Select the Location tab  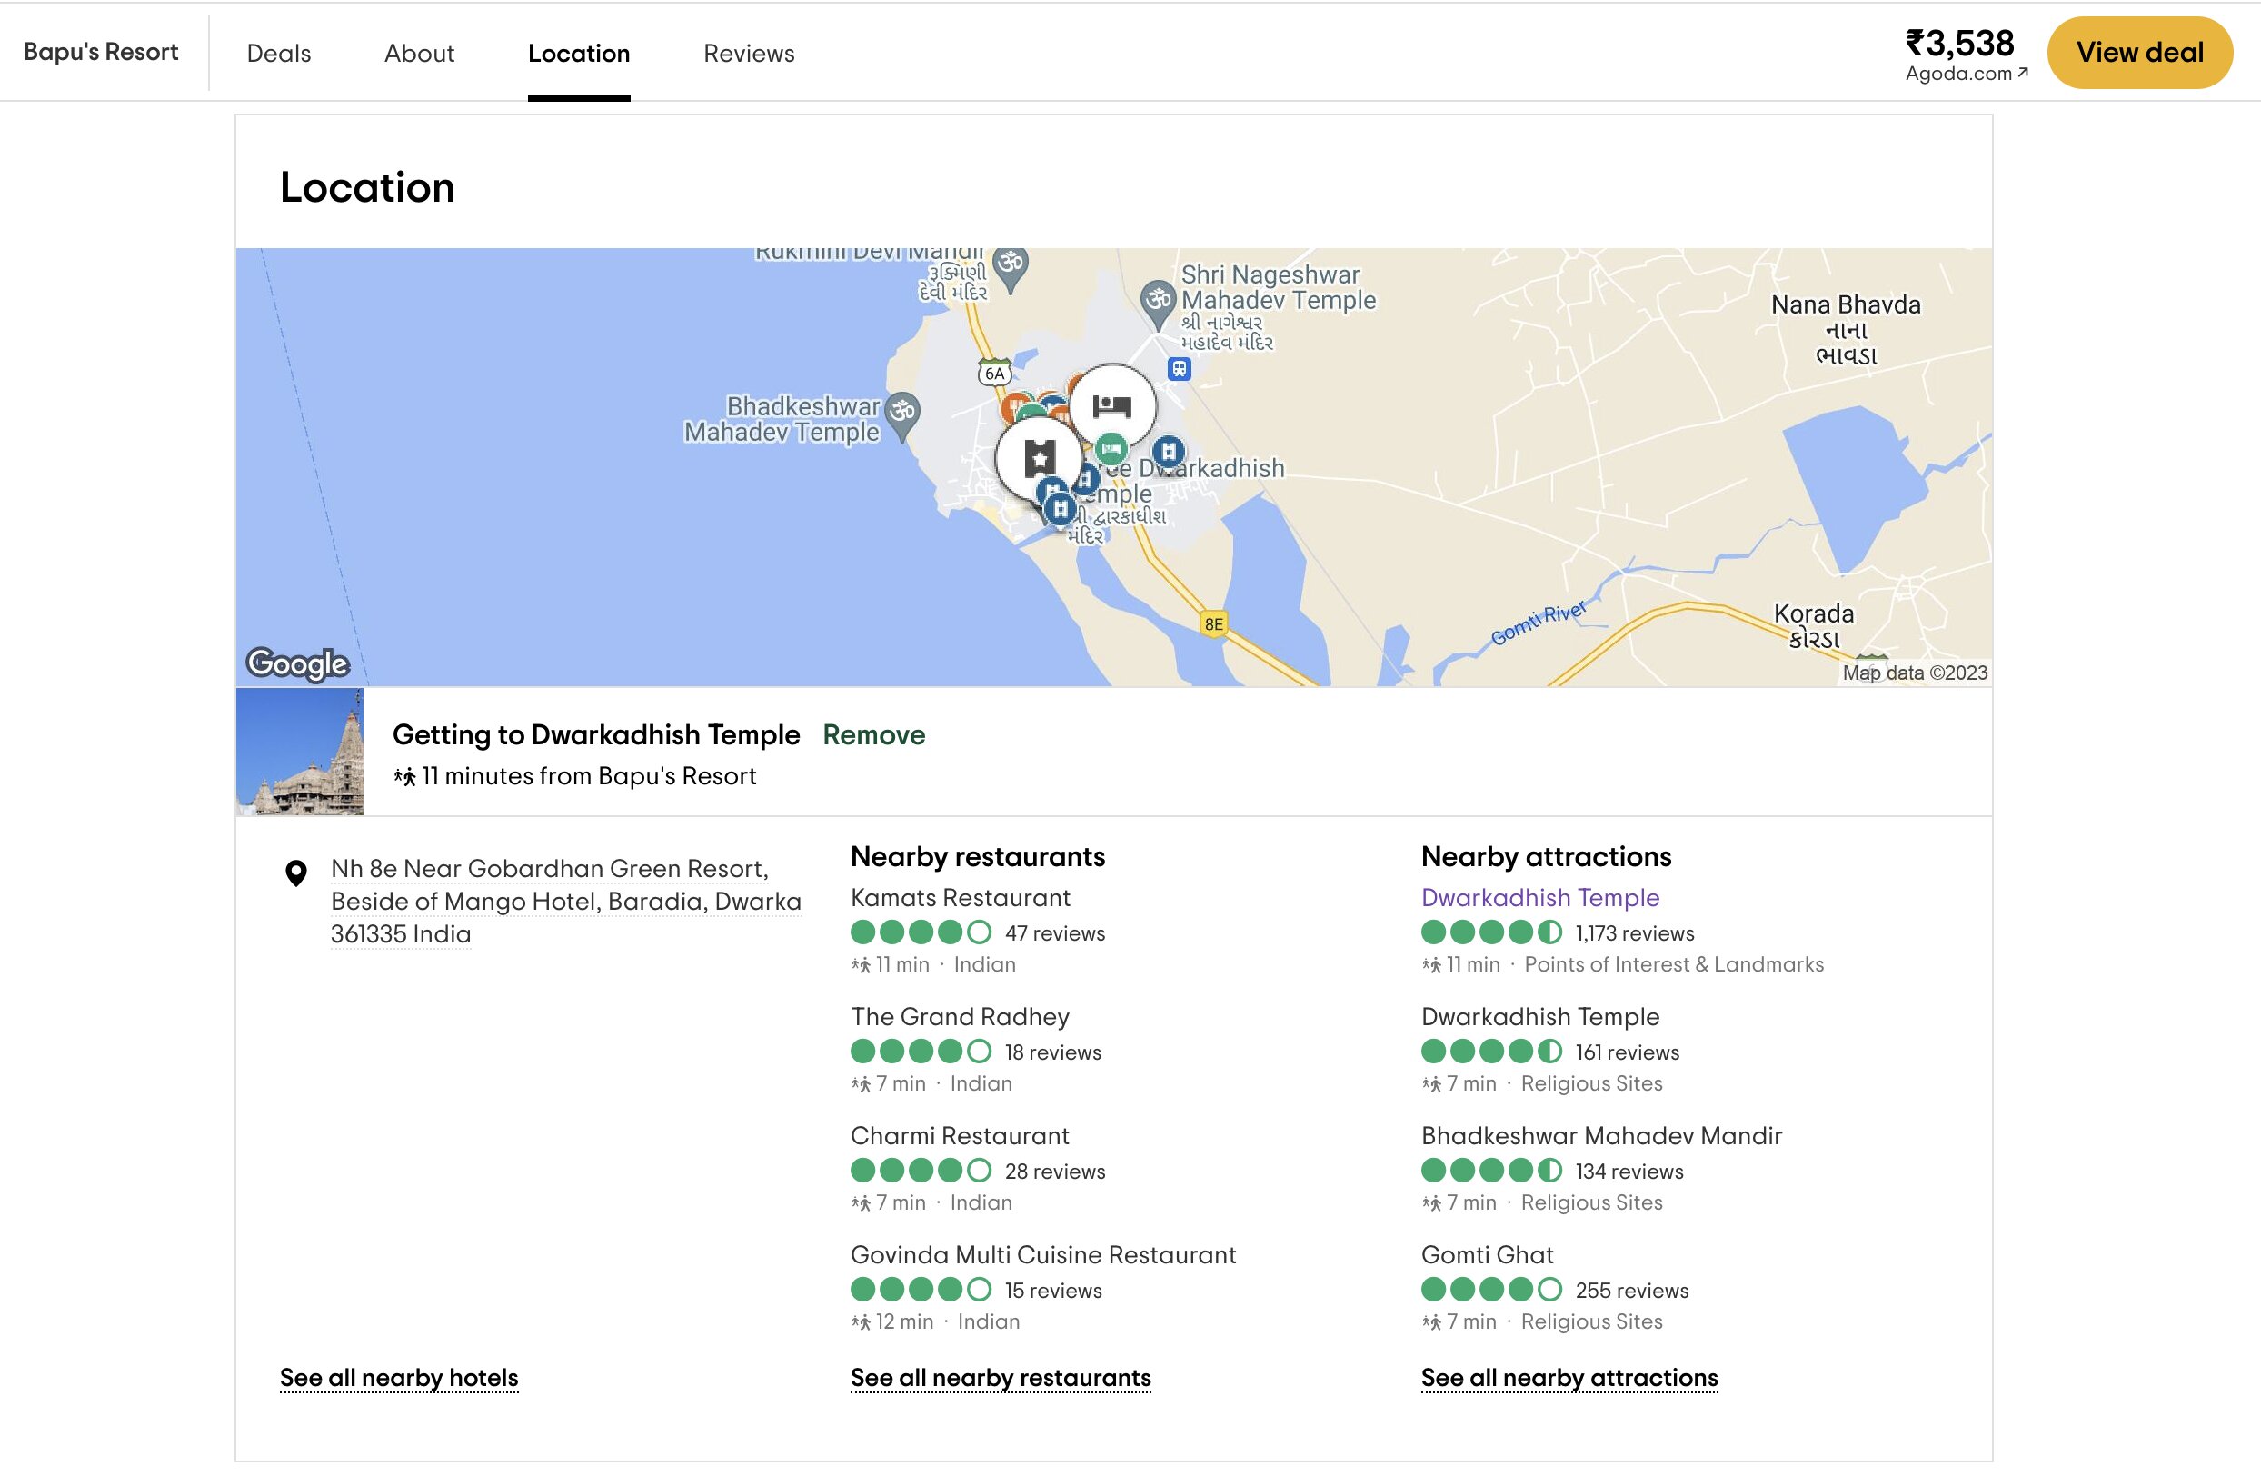[x=579, y=54]
